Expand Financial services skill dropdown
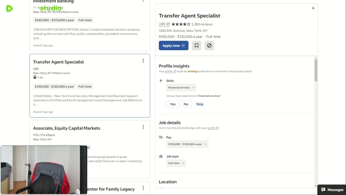Image resolution: width=346 pixels, height=195 pixels. coord(181,87)
